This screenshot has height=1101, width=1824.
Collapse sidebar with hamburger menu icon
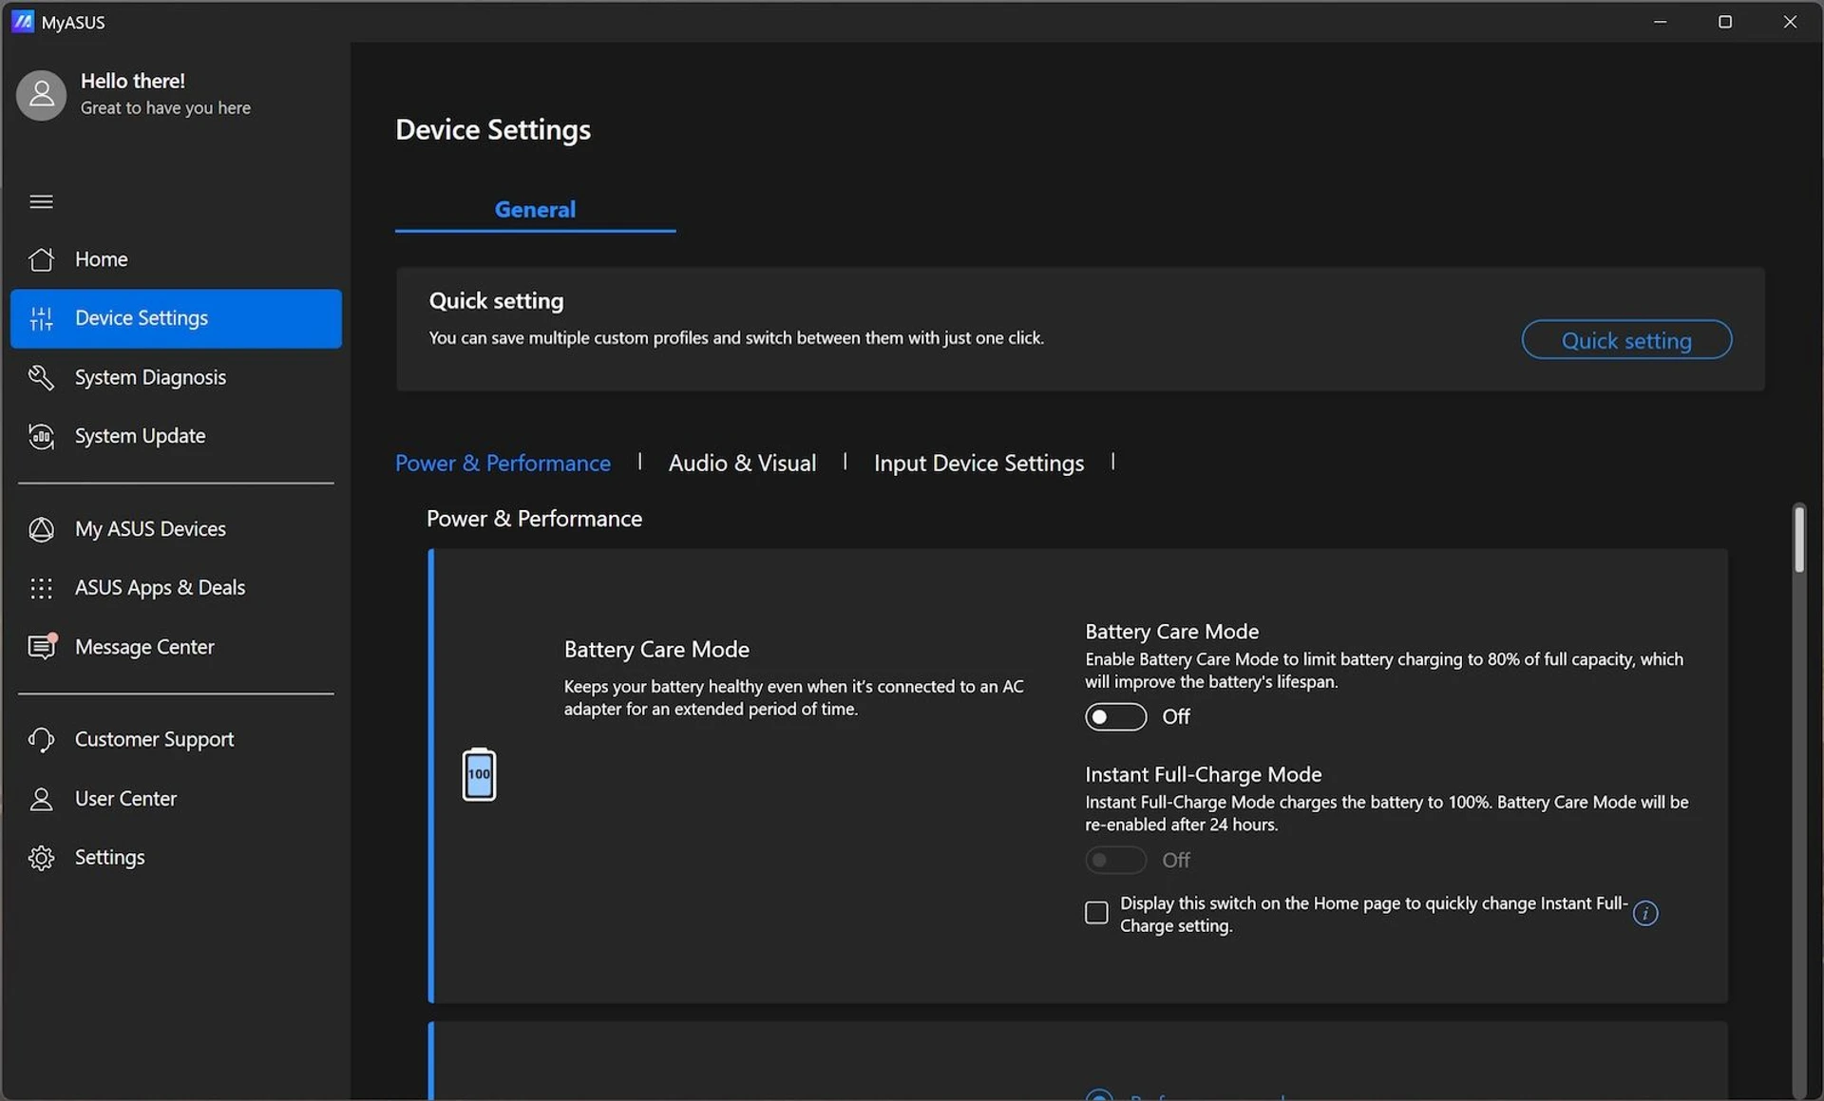[x=41, y=201]
